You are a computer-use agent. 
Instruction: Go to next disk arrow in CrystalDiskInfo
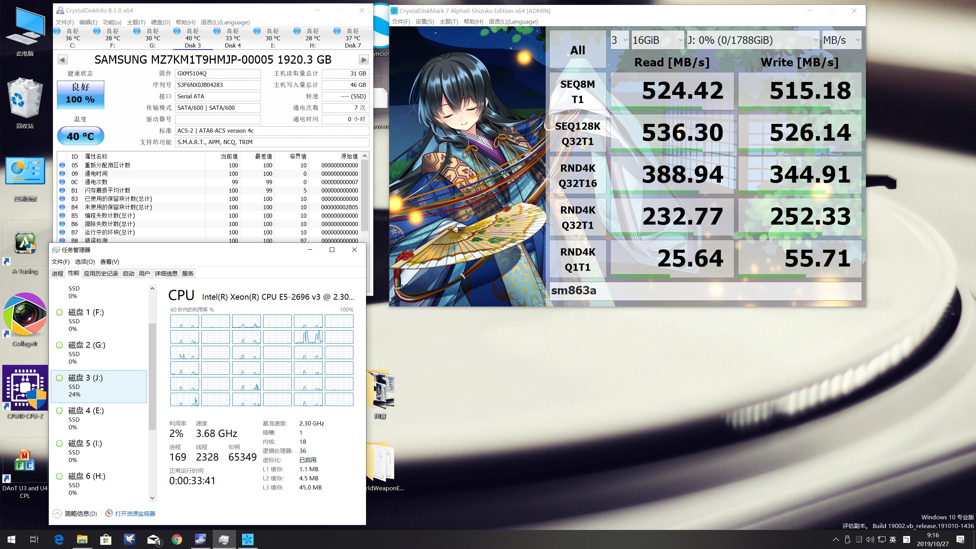click(x=364, y=59)
